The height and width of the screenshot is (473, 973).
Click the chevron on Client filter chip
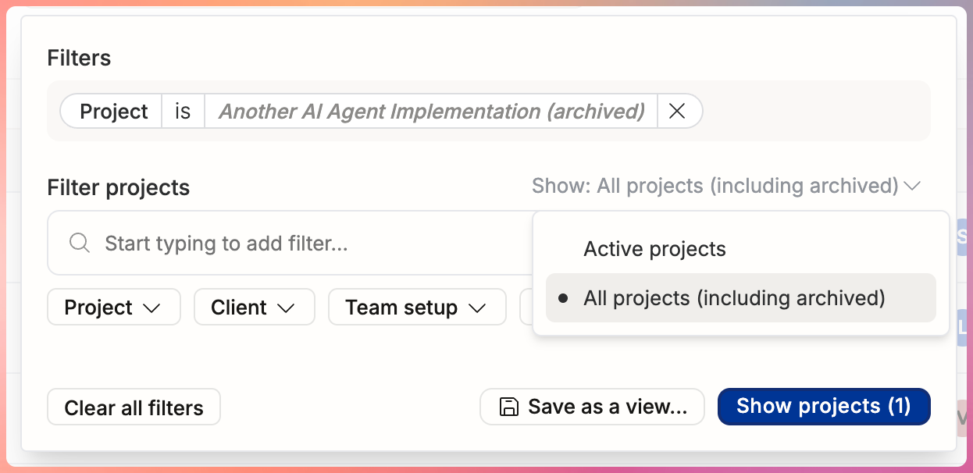(286, 308)
